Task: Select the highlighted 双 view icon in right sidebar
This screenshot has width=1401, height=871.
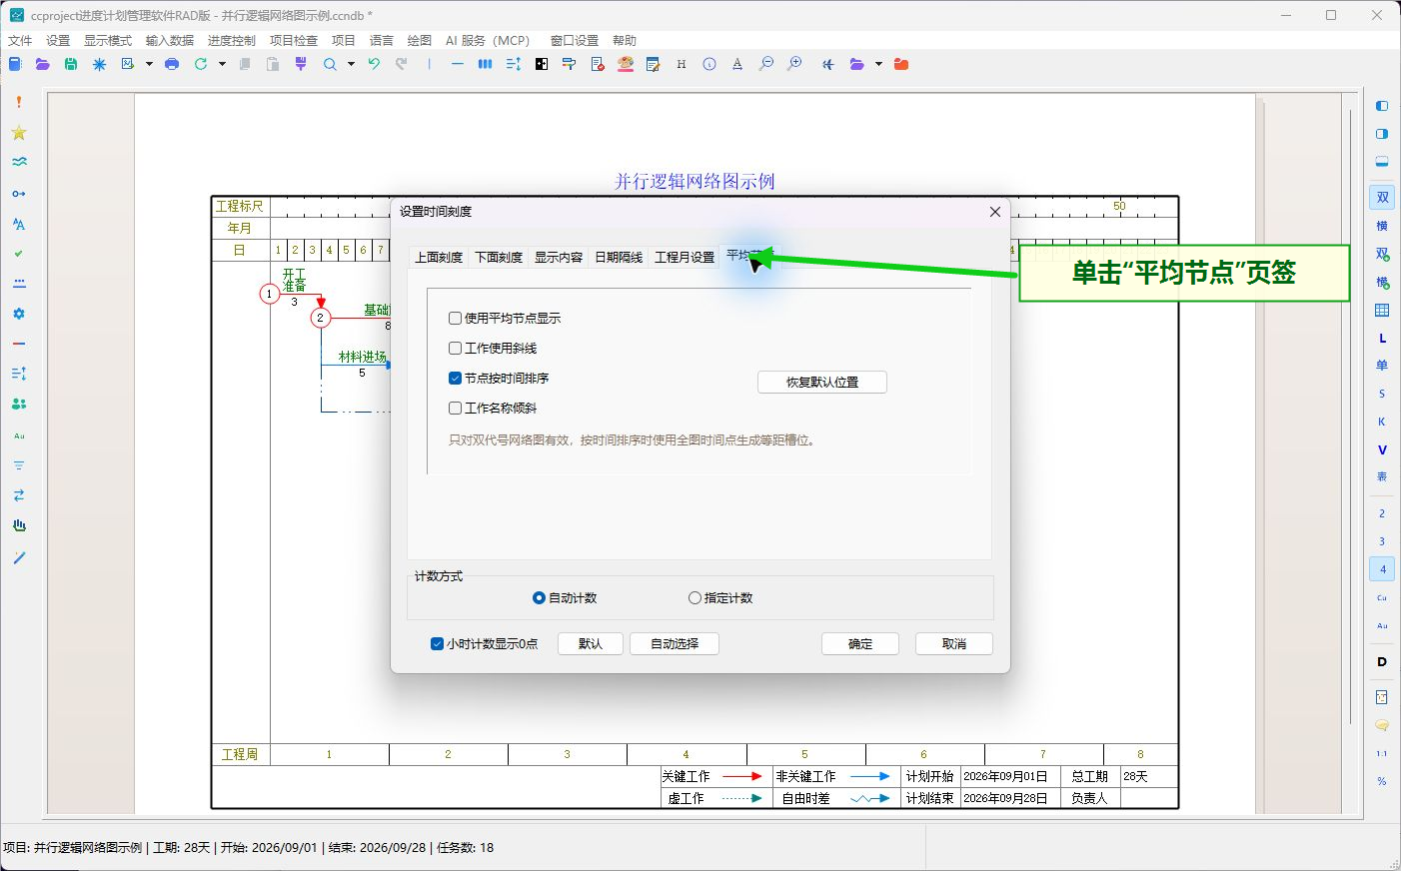Action: 1382,198
